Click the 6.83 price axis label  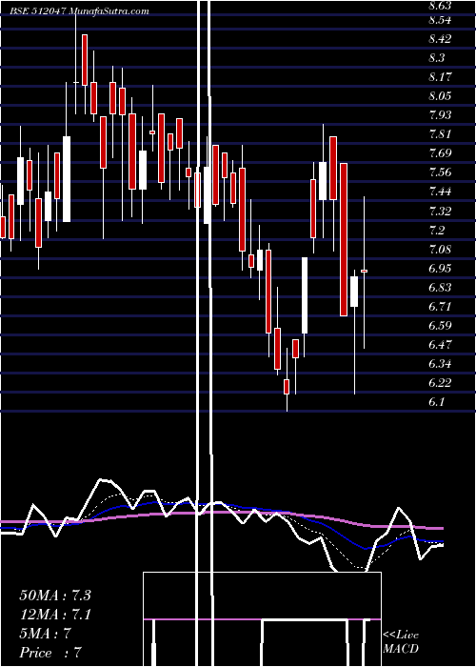[440, 287]
